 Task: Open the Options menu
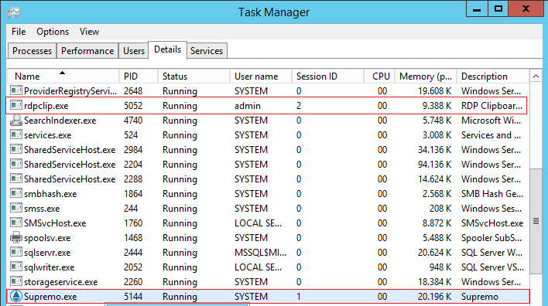tap(53, 32)
